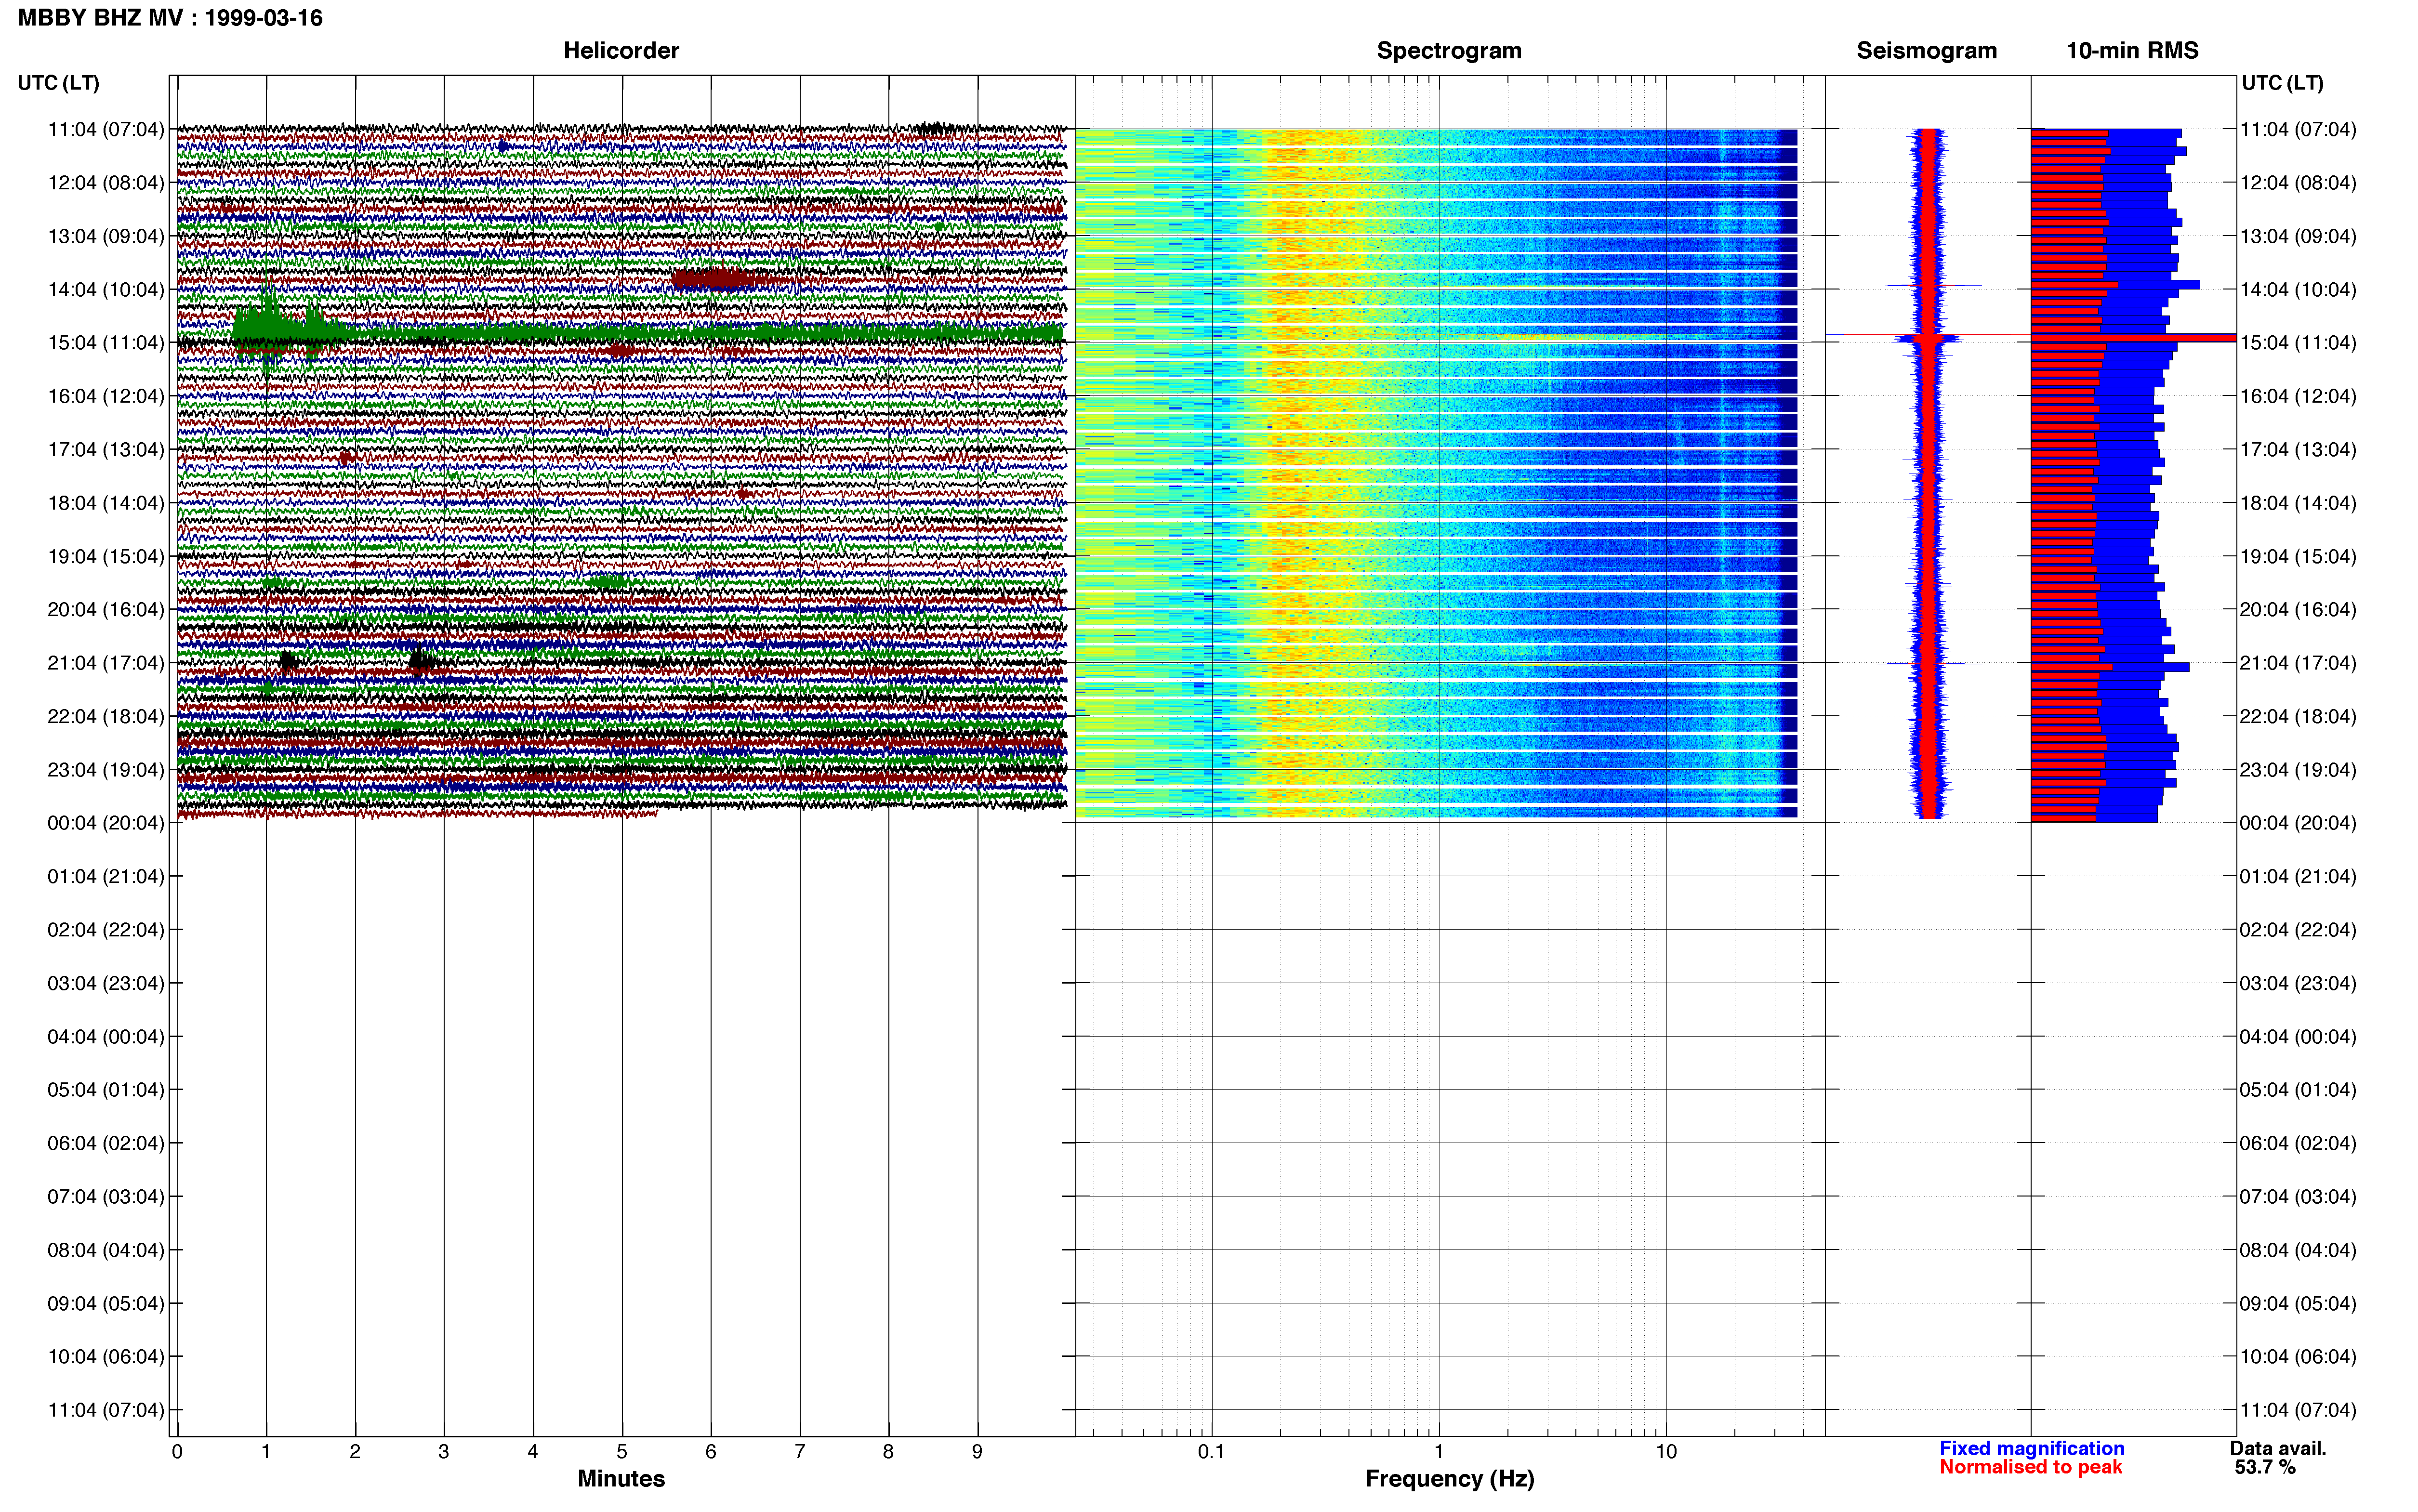Select the 'Helicorder' panel heading

click(x=621, y=50)
